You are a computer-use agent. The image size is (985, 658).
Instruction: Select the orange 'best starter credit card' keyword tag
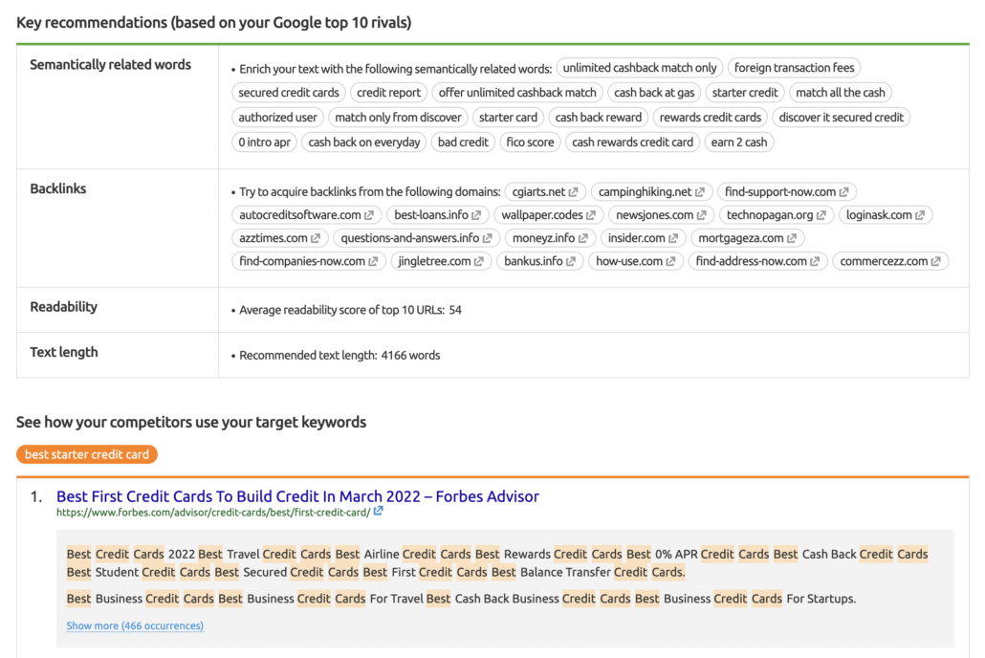tap(86, 454)
